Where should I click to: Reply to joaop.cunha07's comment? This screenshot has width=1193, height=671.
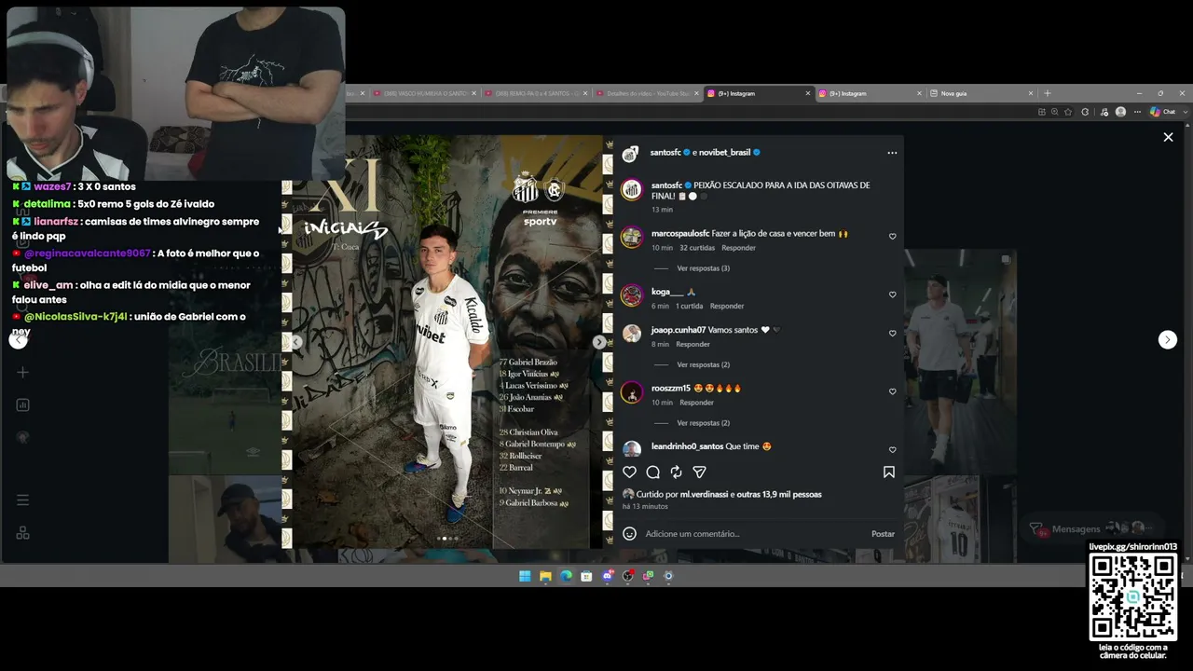pyautogui.click(x=692, y=345)
